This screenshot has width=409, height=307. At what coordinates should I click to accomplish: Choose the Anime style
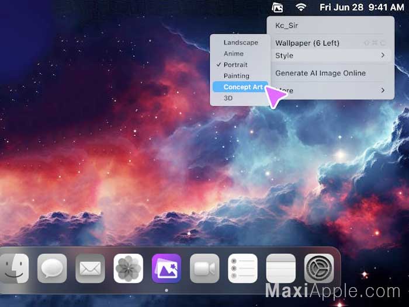(240, 54)
